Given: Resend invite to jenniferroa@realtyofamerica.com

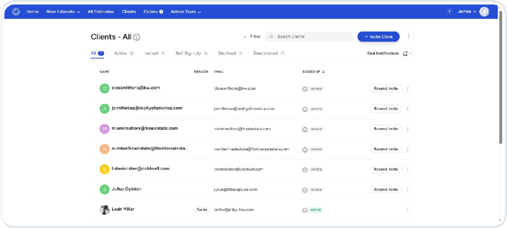Looking at the screenshot, I should [x=386, y=109].
